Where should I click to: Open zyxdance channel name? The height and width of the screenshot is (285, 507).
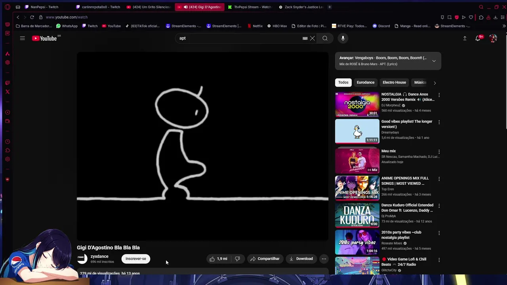coord(99,256)
